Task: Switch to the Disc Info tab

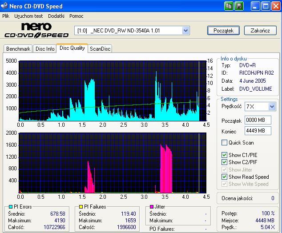Action: click(x=45, y=49)
